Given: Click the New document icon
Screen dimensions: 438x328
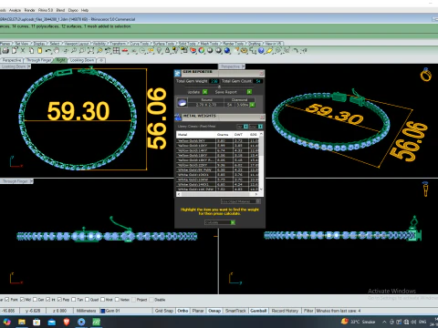Looking at the screenshot, I should 15,51.
